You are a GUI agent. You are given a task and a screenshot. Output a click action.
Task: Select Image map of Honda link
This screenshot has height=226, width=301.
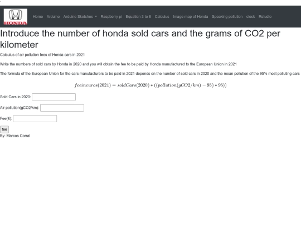191,17
